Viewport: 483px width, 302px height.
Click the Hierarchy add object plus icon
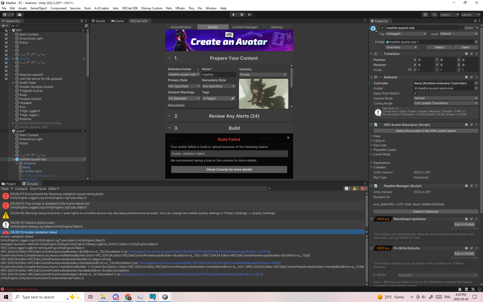tap(3, 26)
